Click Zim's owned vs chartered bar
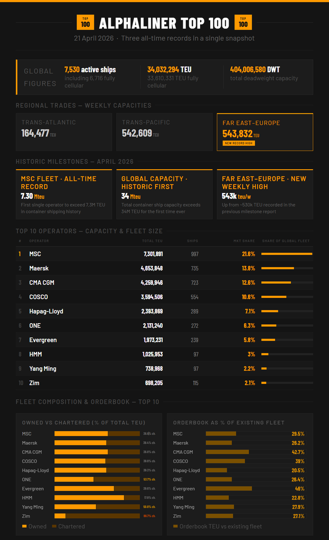 coord(97,516)
